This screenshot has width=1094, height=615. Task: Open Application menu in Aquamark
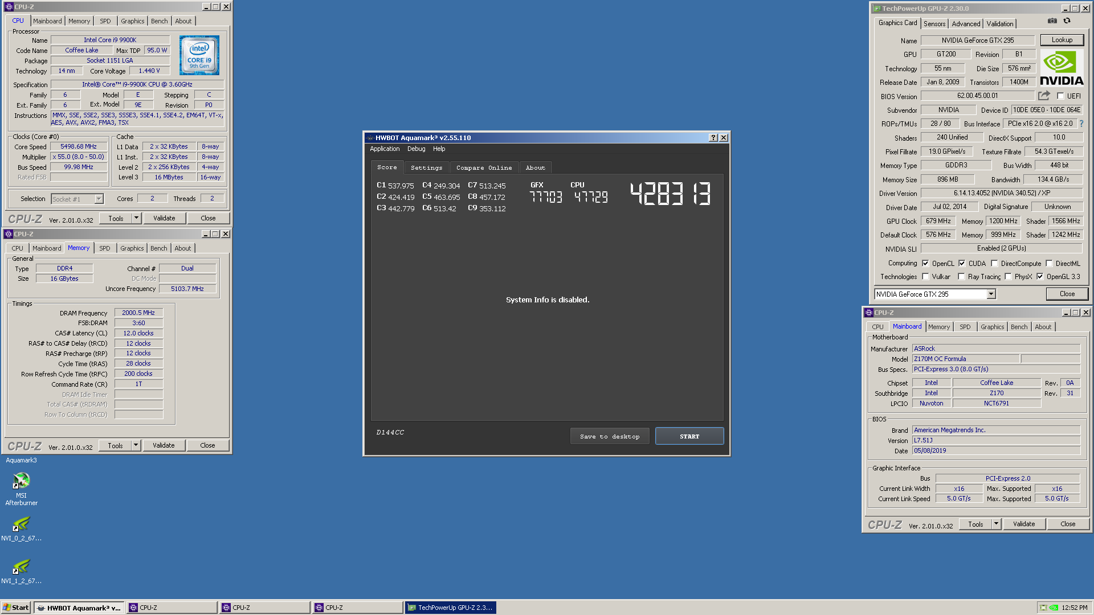[385, 149]
